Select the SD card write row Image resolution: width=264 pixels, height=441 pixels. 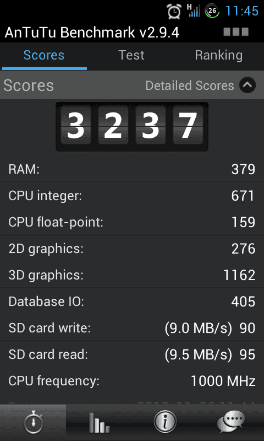click(x=132, y=327)
